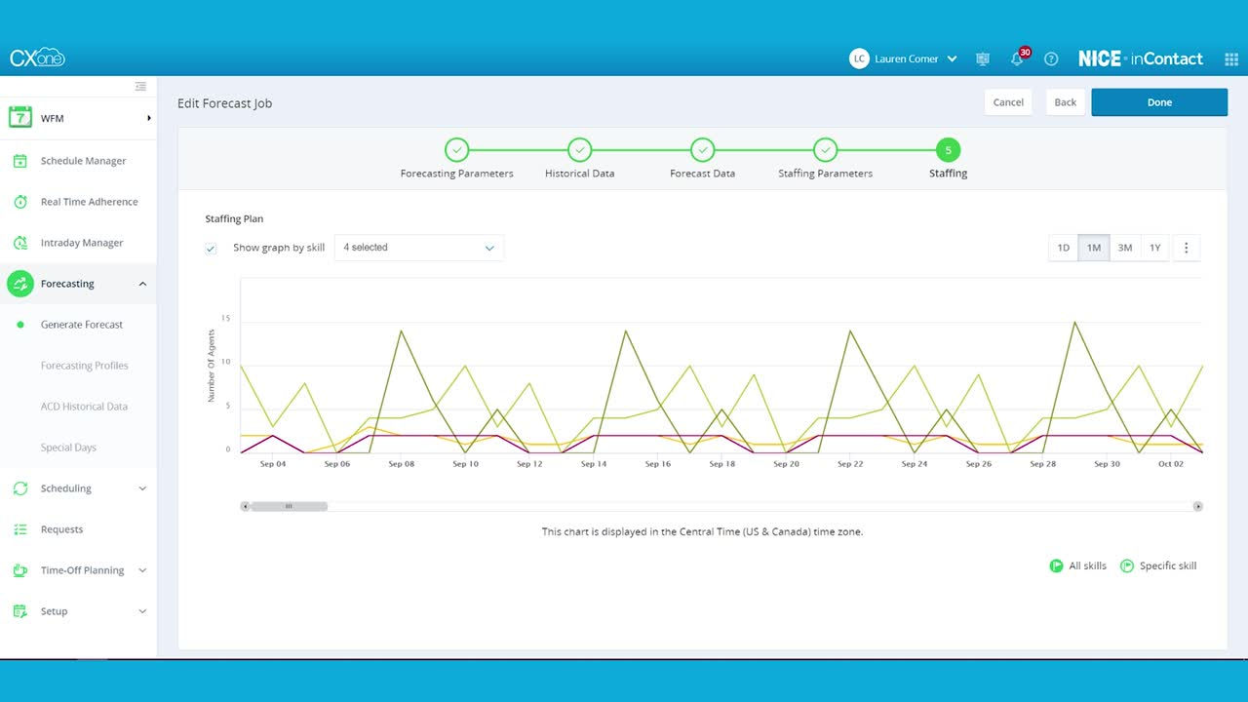
Task: Collapse sidebar using the menu toggle icon
Action: point(140,87)
